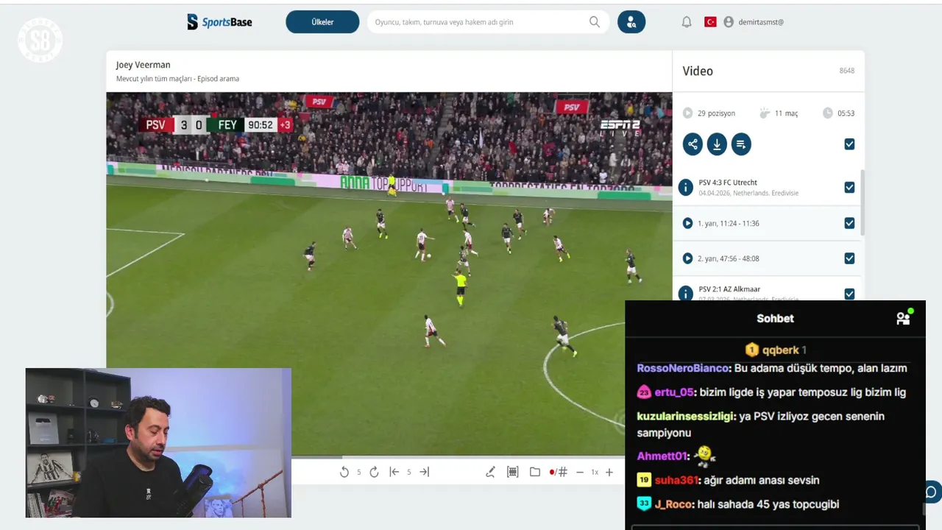942x530 pixels.
Task: Decrease playback speed with minus
Action: click(580, 472)
